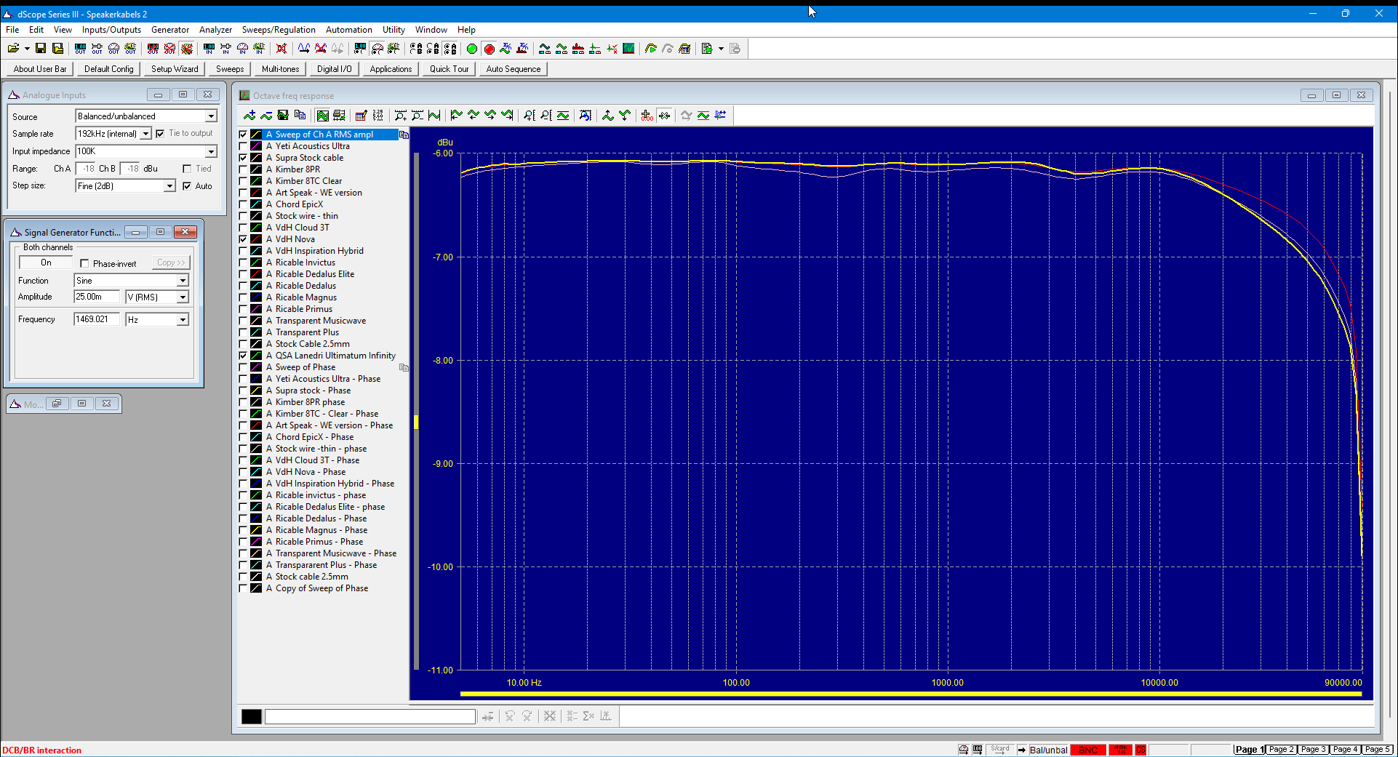Click the Default Config user bar button

[109, 69]
